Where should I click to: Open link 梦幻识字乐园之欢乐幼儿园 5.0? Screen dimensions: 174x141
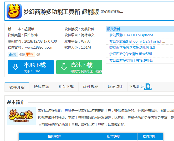click(x=132, y=48)
